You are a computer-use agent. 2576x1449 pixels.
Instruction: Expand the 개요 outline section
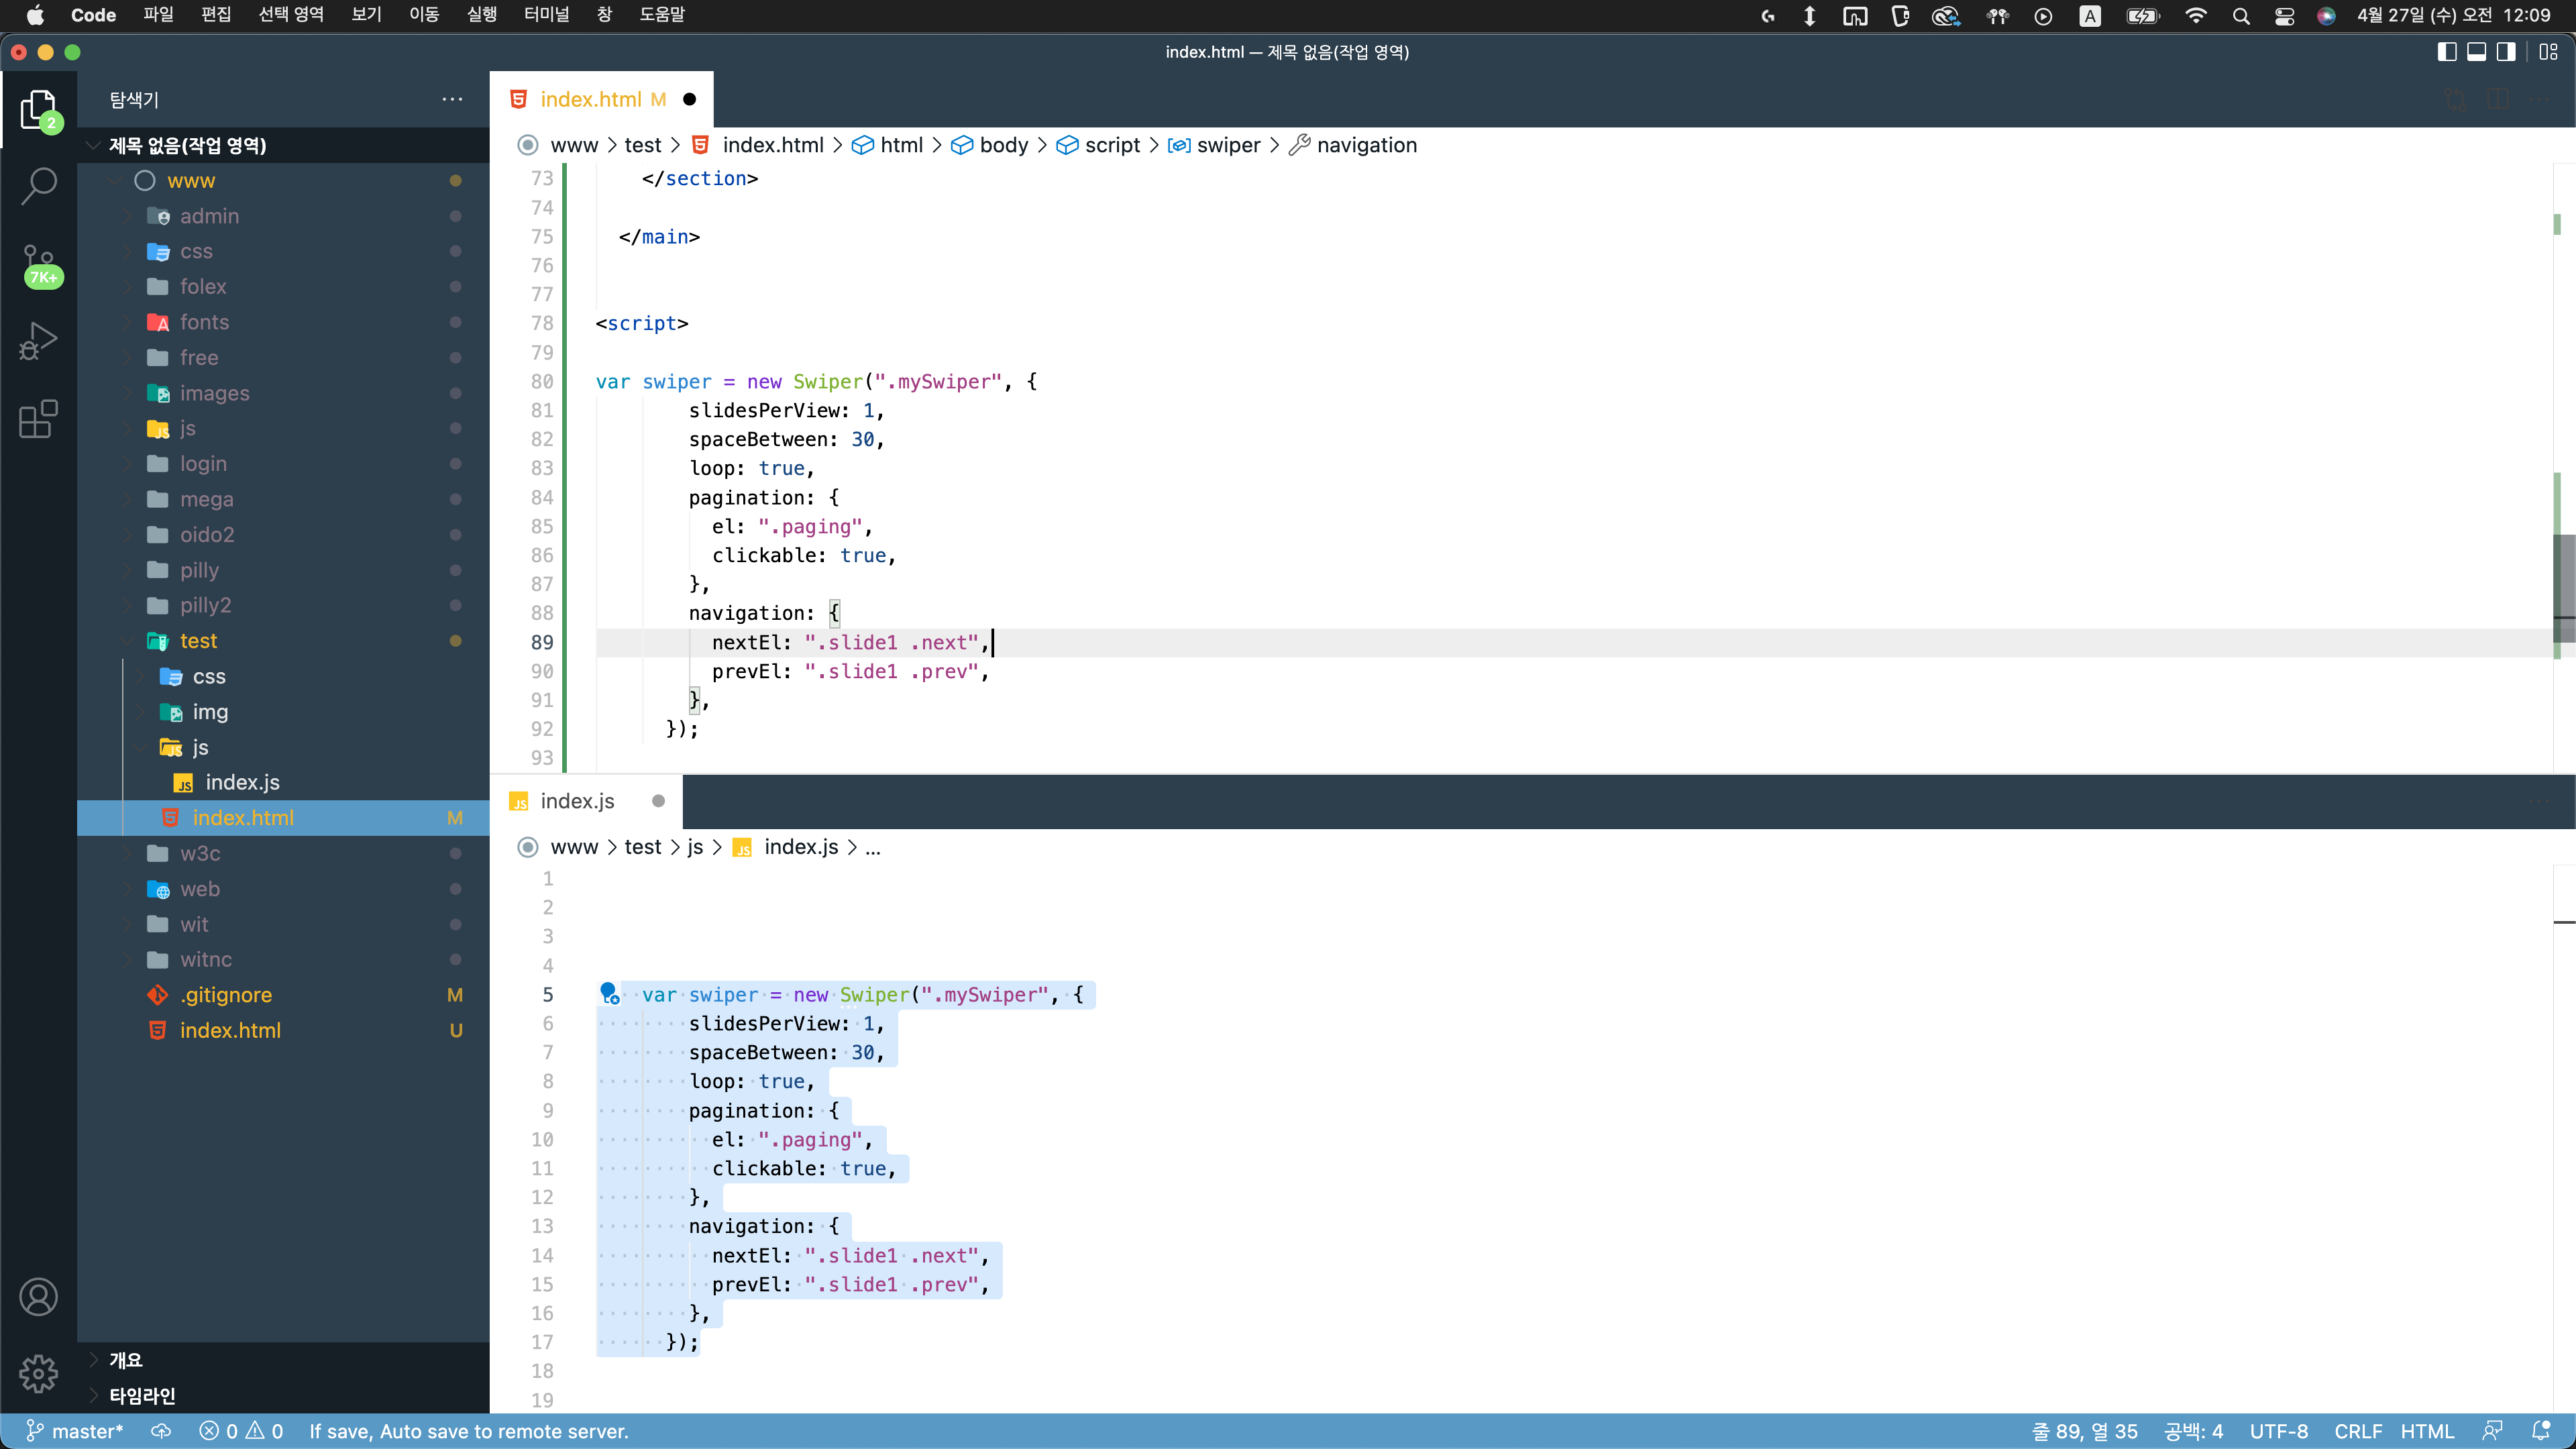pyautogui.click(x=283, y=1360)
